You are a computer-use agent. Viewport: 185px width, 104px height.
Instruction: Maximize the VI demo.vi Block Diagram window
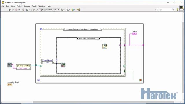[175, 3]
